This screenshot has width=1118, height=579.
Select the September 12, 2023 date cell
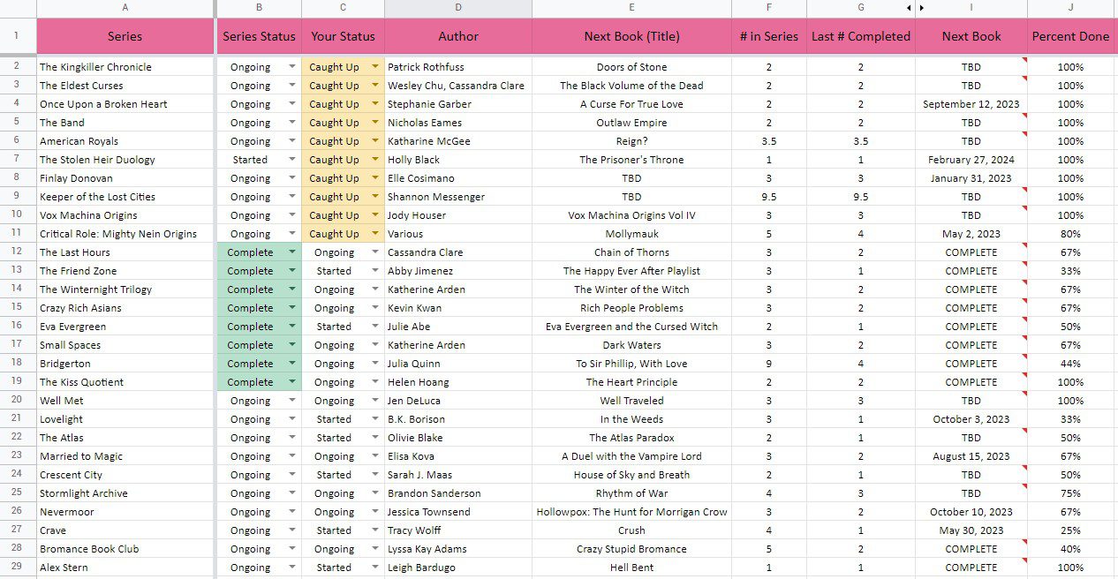click(971, 104)
